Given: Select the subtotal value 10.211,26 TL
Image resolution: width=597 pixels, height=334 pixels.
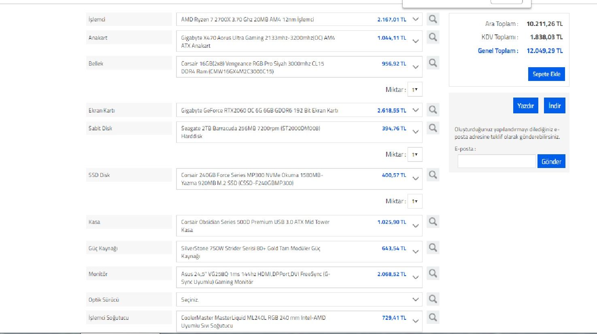Looking at the screenshot, I should click(544, 24).
